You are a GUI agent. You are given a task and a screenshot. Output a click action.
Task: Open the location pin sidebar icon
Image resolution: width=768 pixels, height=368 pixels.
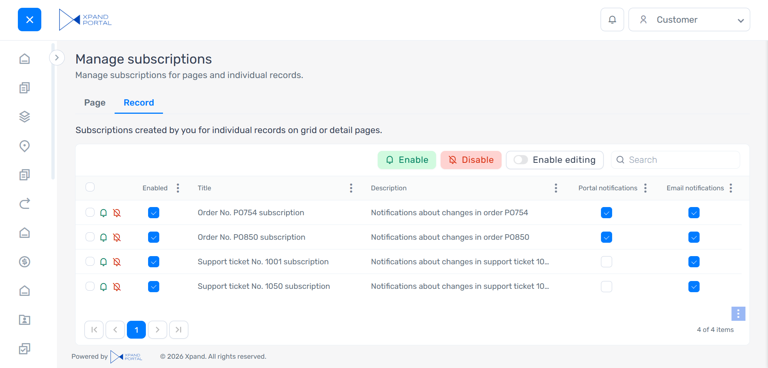tap(25, 146)
